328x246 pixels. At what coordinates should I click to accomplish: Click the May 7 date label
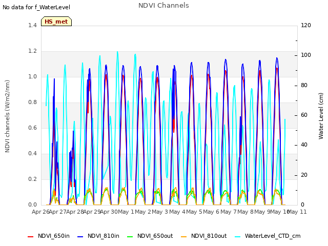(229, 212)
